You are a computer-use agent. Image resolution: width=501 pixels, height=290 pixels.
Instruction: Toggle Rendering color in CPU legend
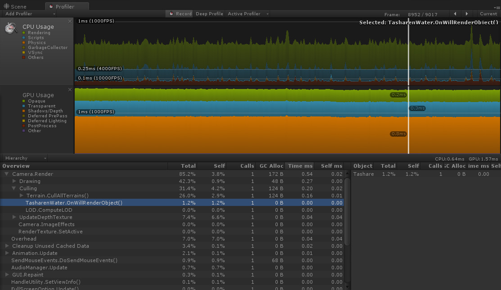[x=24, y=33]
